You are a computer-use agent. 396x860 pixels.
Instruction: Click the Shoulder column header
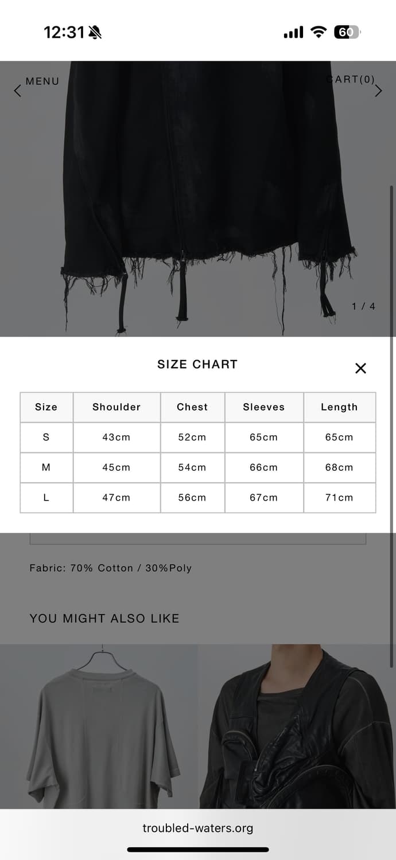tap(117, 407)
